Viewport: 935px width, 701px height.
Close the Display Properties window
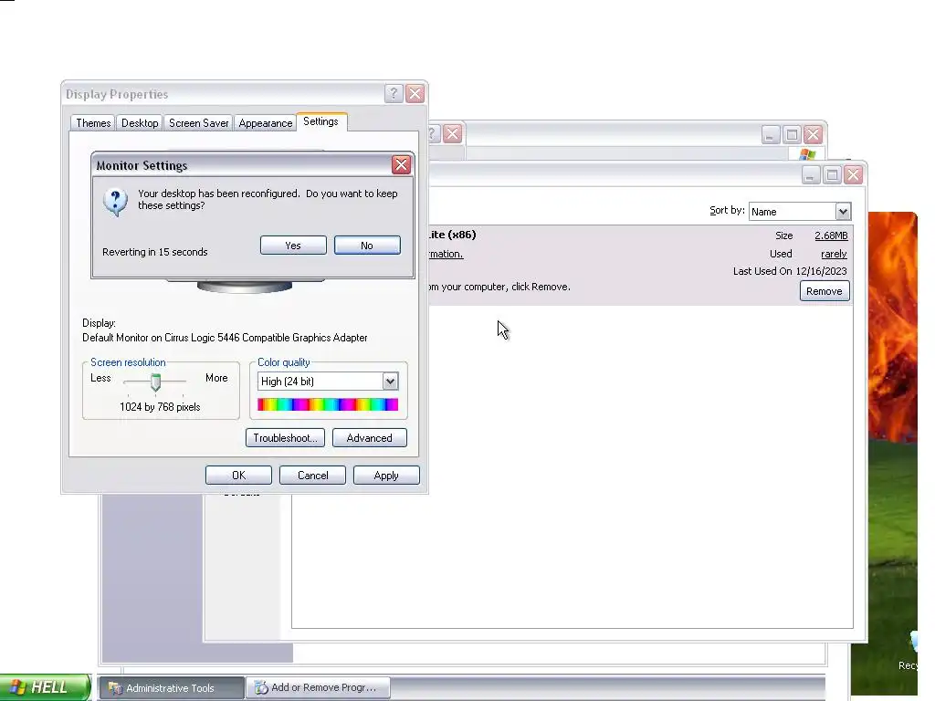coord(415,94)
